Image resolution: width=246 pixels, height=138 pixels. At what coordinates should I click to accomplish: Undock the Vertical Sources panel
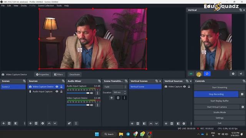coord(187,81)
